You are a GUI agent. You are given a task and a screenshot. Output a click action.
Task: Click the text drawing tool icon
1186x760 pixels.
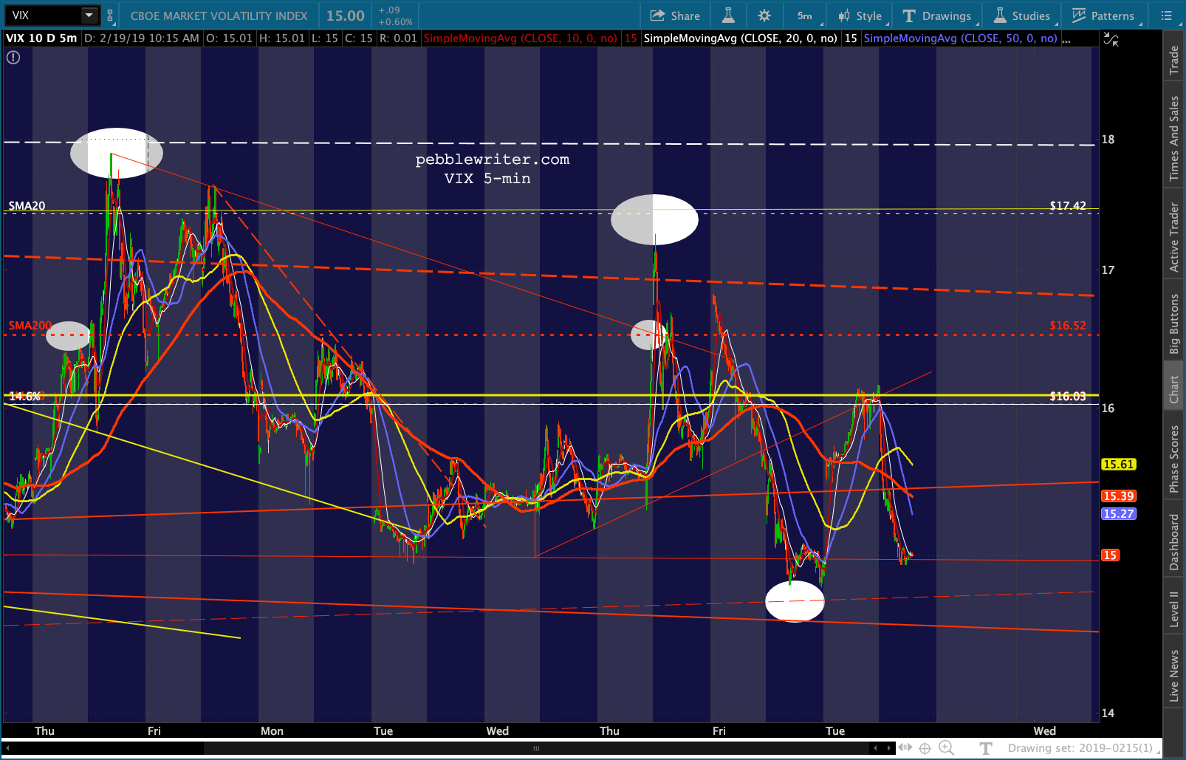click(986, 748)
